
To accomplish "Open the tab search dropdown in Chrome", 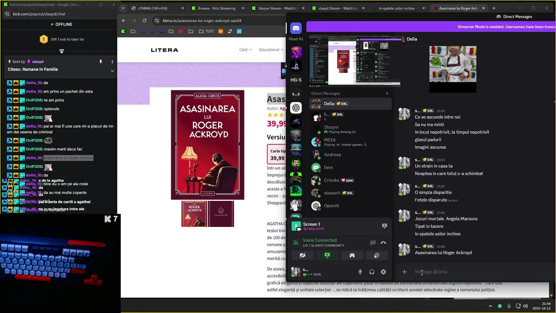I will (123, 8).
